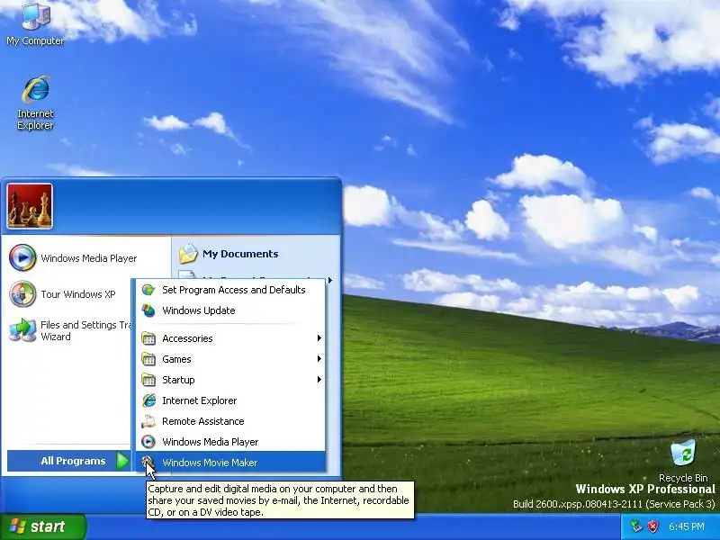Open Tour Windows XP
The height and width of the screenshot is (540, 720).
(x=69, y=294)
